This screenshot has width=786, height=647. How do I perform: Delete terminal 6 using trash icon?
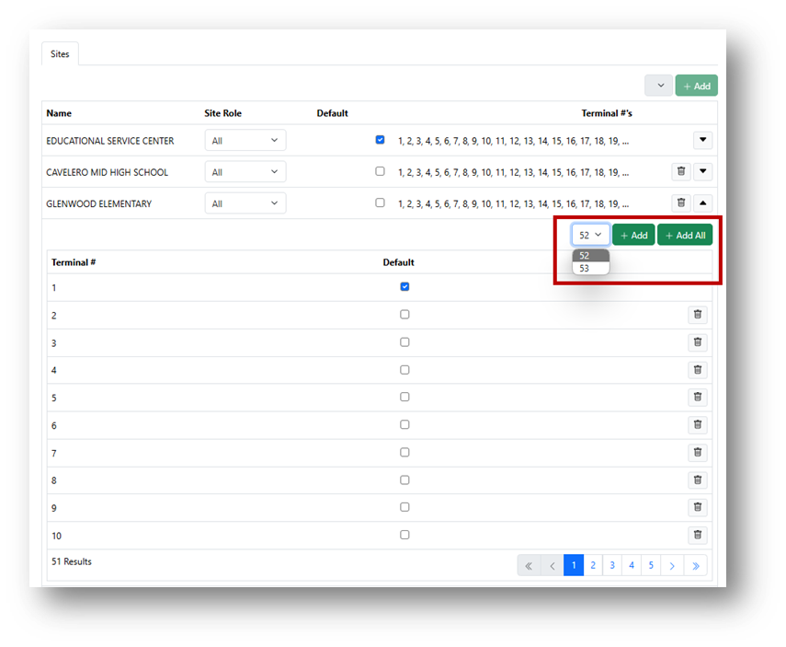pyautogui.click(x=697, y=424)
